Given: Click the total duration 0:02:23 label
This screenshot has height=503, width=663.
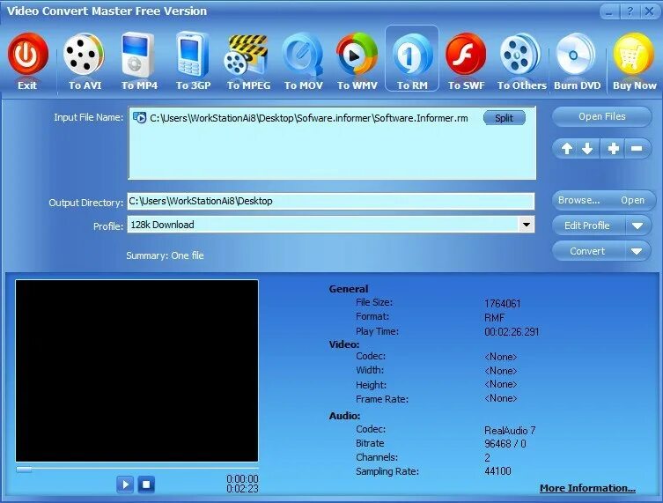Looking at the screenshot, I should click(x=242, y=489).
